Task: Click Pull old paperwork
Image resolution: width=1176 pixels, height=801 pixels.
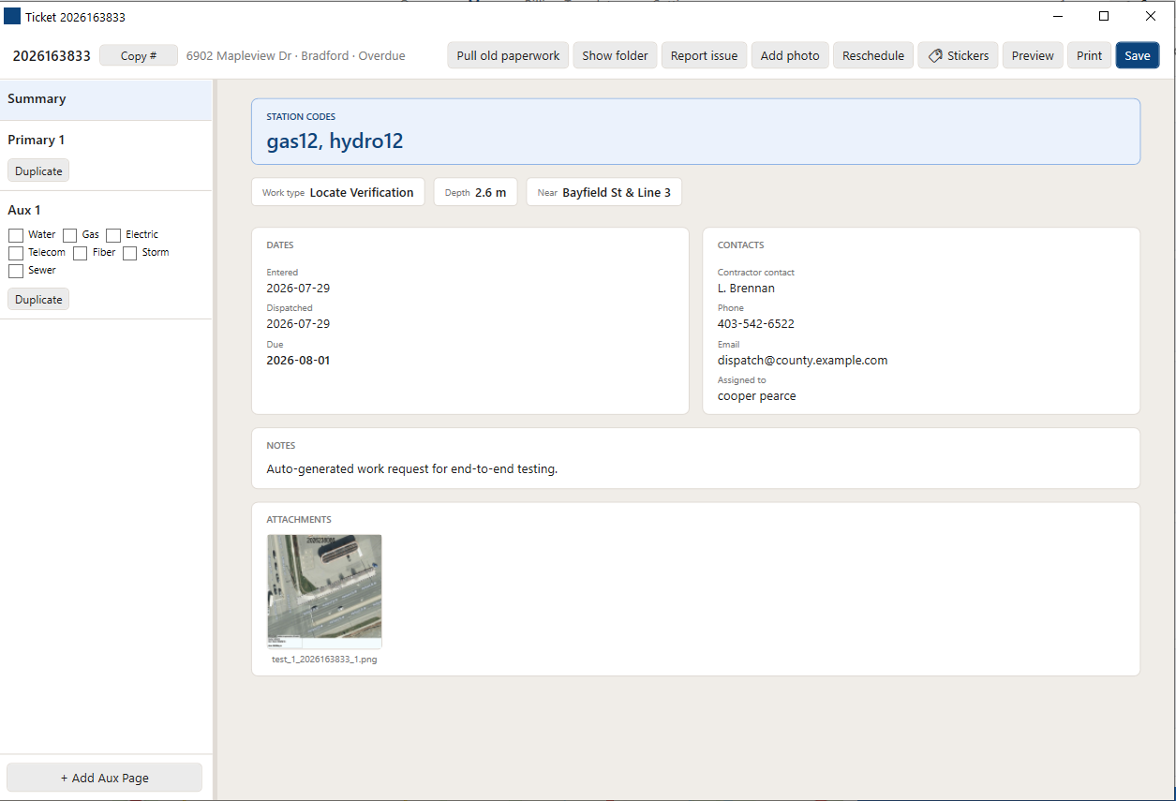Action: [x=508, y=55]
